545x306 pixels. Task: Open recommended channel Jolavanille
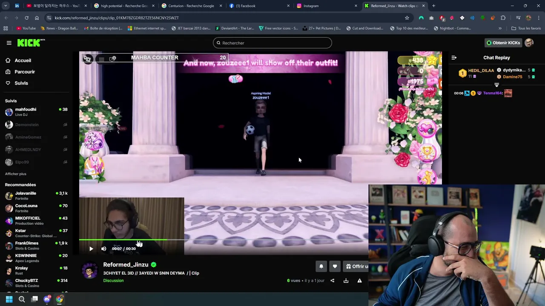[x=36, y=195]
